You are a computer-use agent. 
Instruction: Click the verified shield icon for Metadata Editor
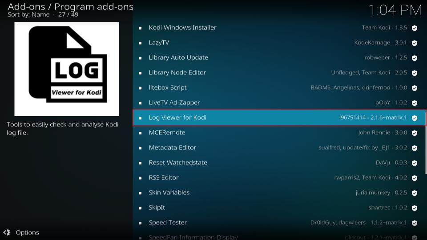[415, 148]
